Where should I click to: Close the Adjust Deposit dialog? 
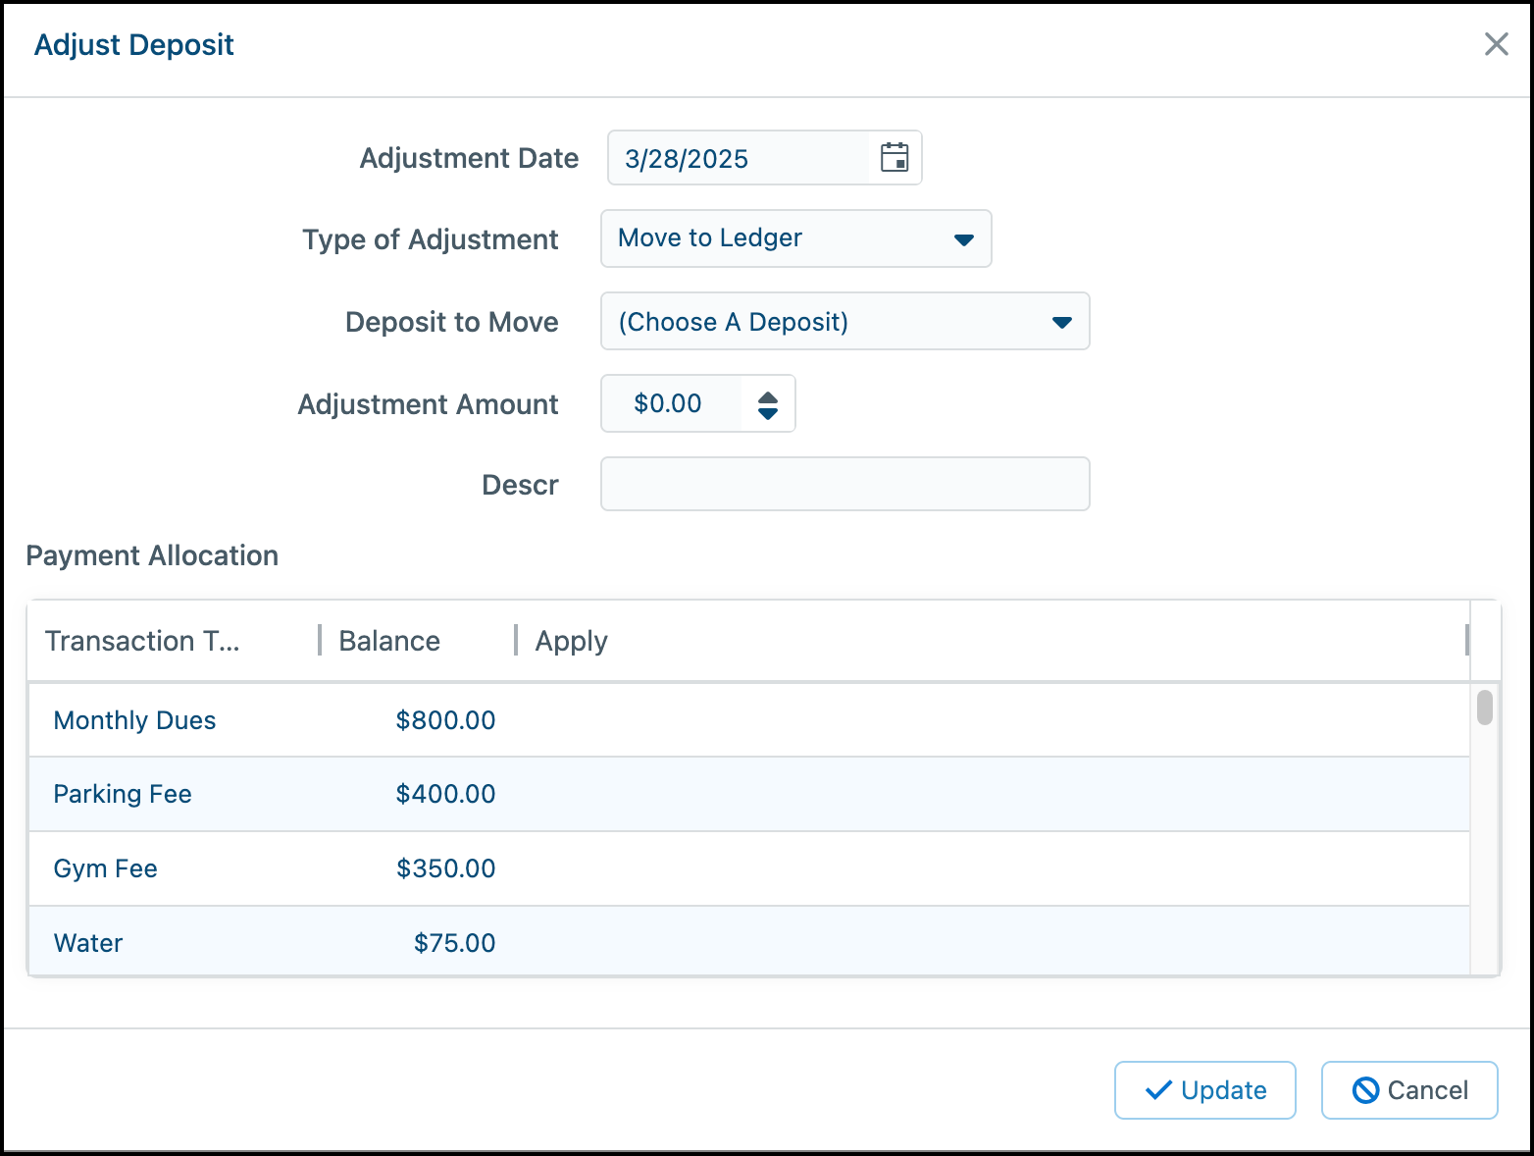(x=1496, y=44)
